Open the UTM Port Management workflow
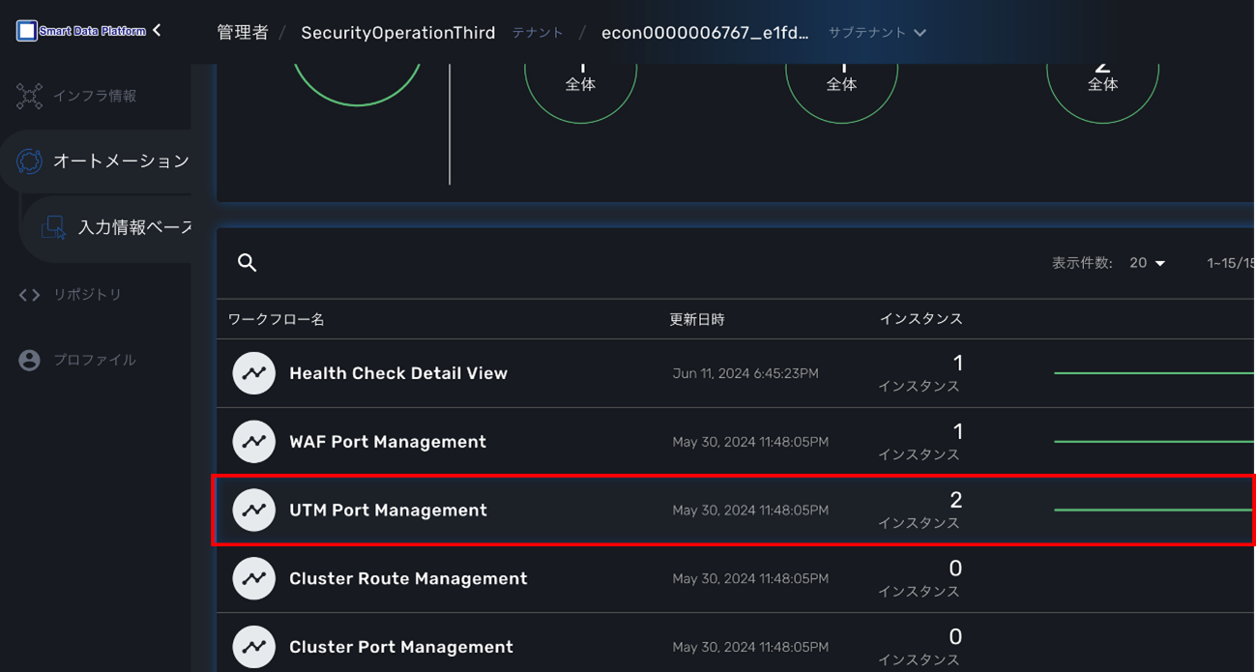The image size is (1256, 672). (x=388, y=511)
